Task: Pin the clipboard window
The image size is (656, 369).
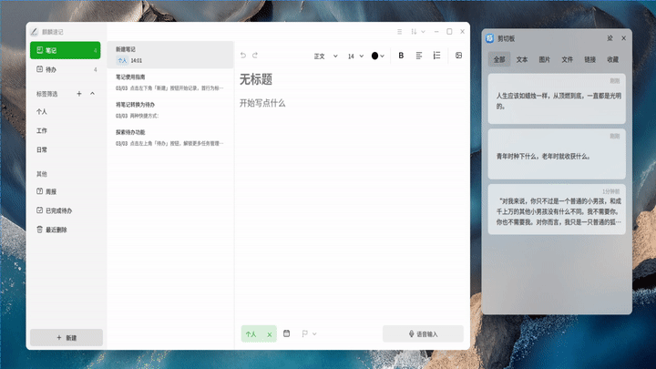Action: point(610,38)
